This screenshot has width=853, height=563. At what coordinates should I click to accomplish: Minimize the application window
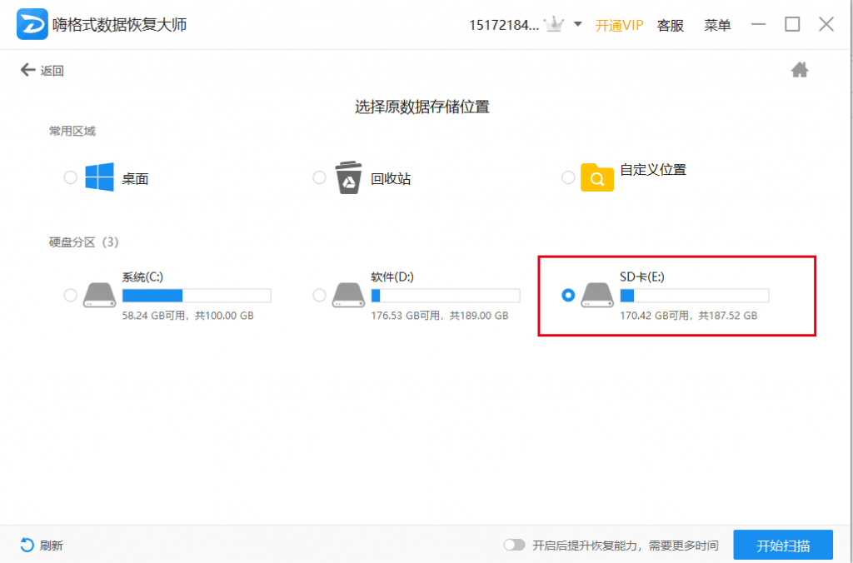click(758, 24)
